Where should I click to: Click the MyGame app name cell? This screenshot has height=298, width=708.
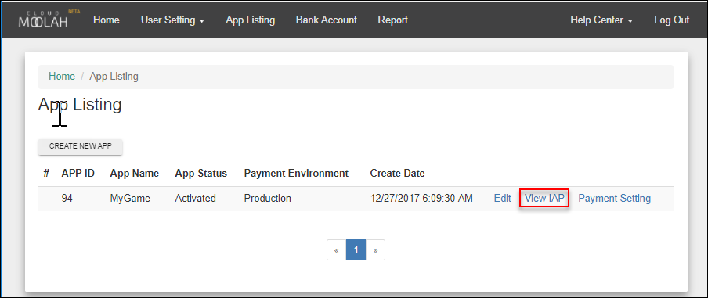[130, 199]
